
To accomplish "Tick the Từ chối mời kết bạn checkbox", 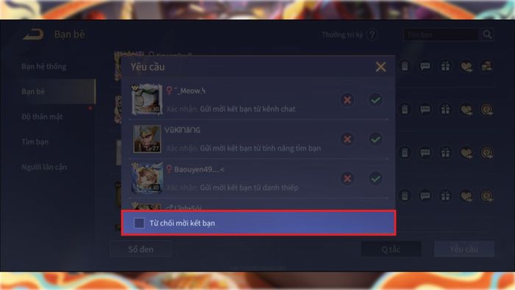I will [139, 223].
